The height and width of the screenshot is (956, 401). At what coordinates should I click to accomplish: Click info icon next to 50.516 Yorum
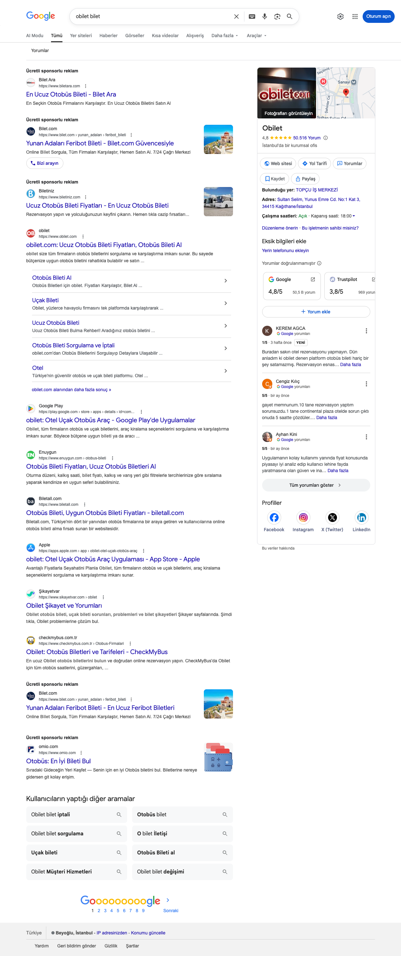(325, 138)
